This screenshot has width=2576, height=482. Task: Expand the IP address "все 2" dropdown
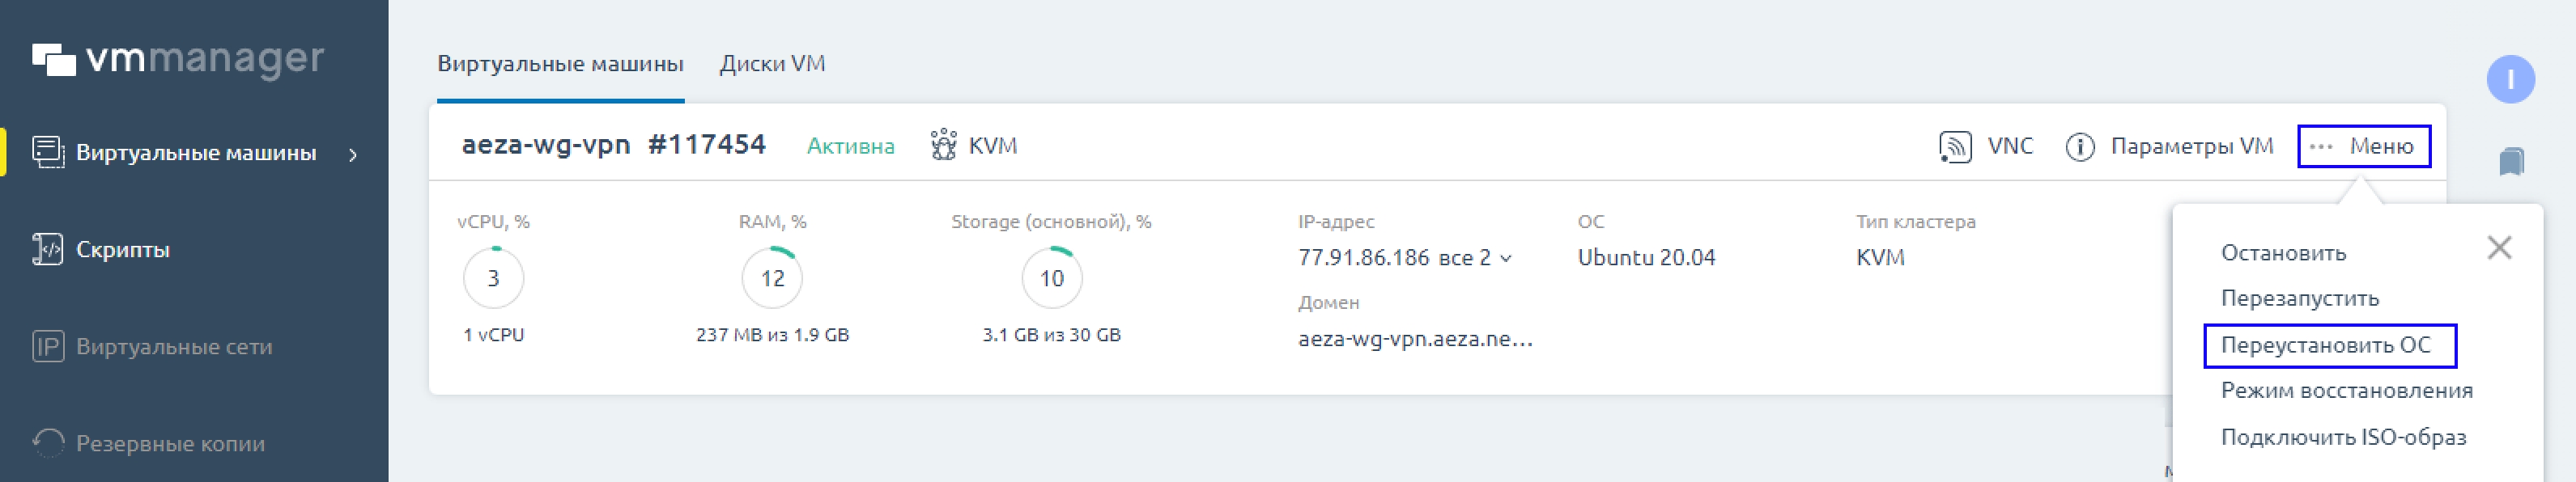pos(1476,258)
